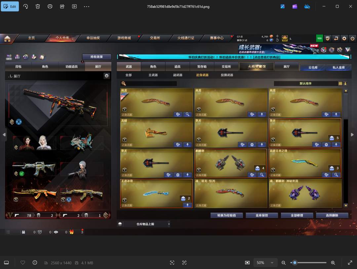Click the left panel collapse arrow
This screenshot has width=357, height=269.
click(4, 135)
